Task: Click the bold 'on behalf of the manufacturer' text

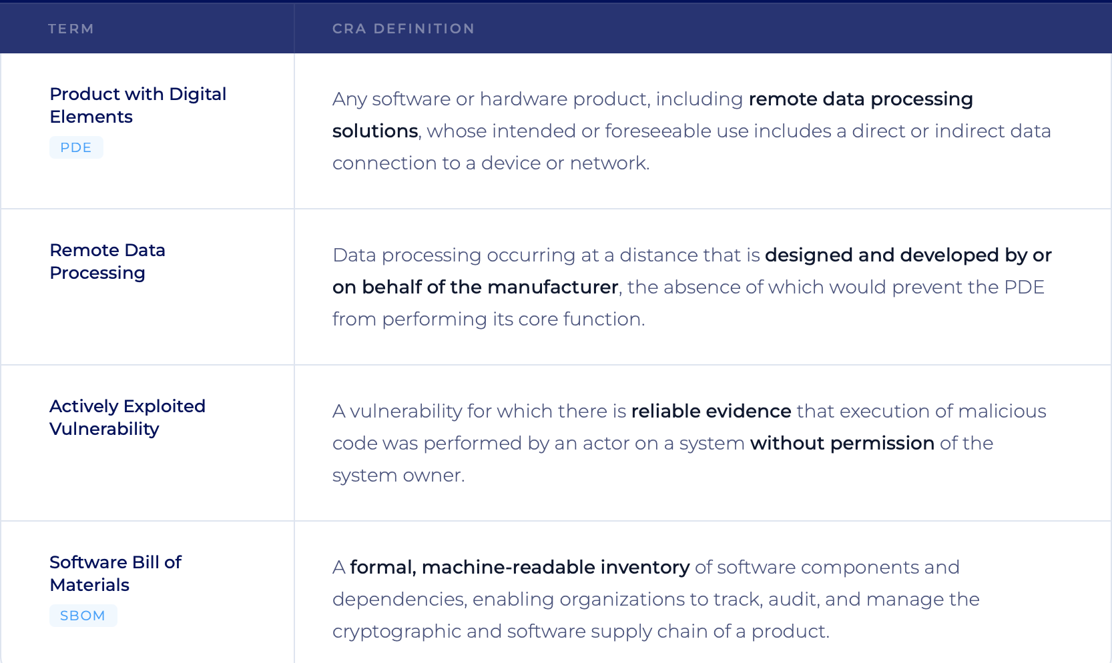Action: 475,287
